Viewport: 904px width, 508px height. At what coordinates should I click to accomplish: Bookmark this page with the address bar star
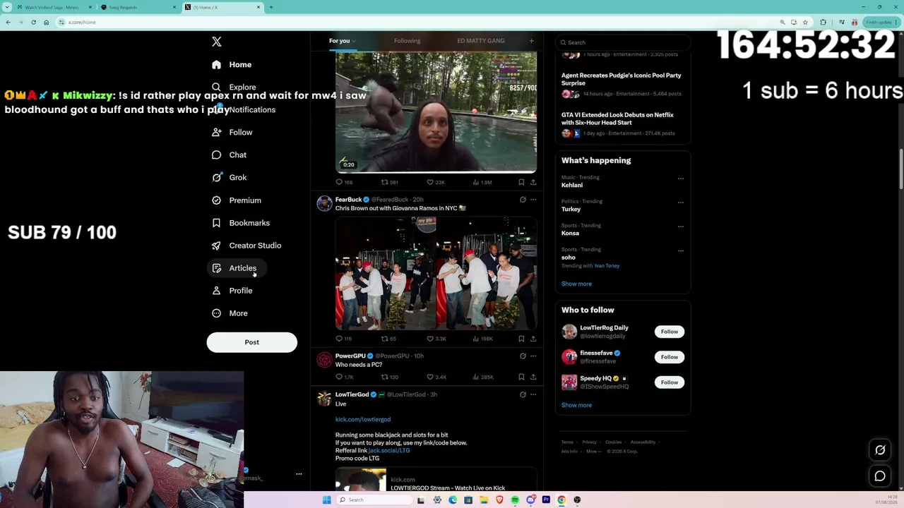click(805, 22)
